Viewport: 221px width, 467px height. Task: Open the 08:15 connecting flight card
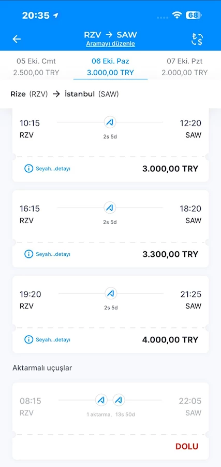[x=111, y=421]
